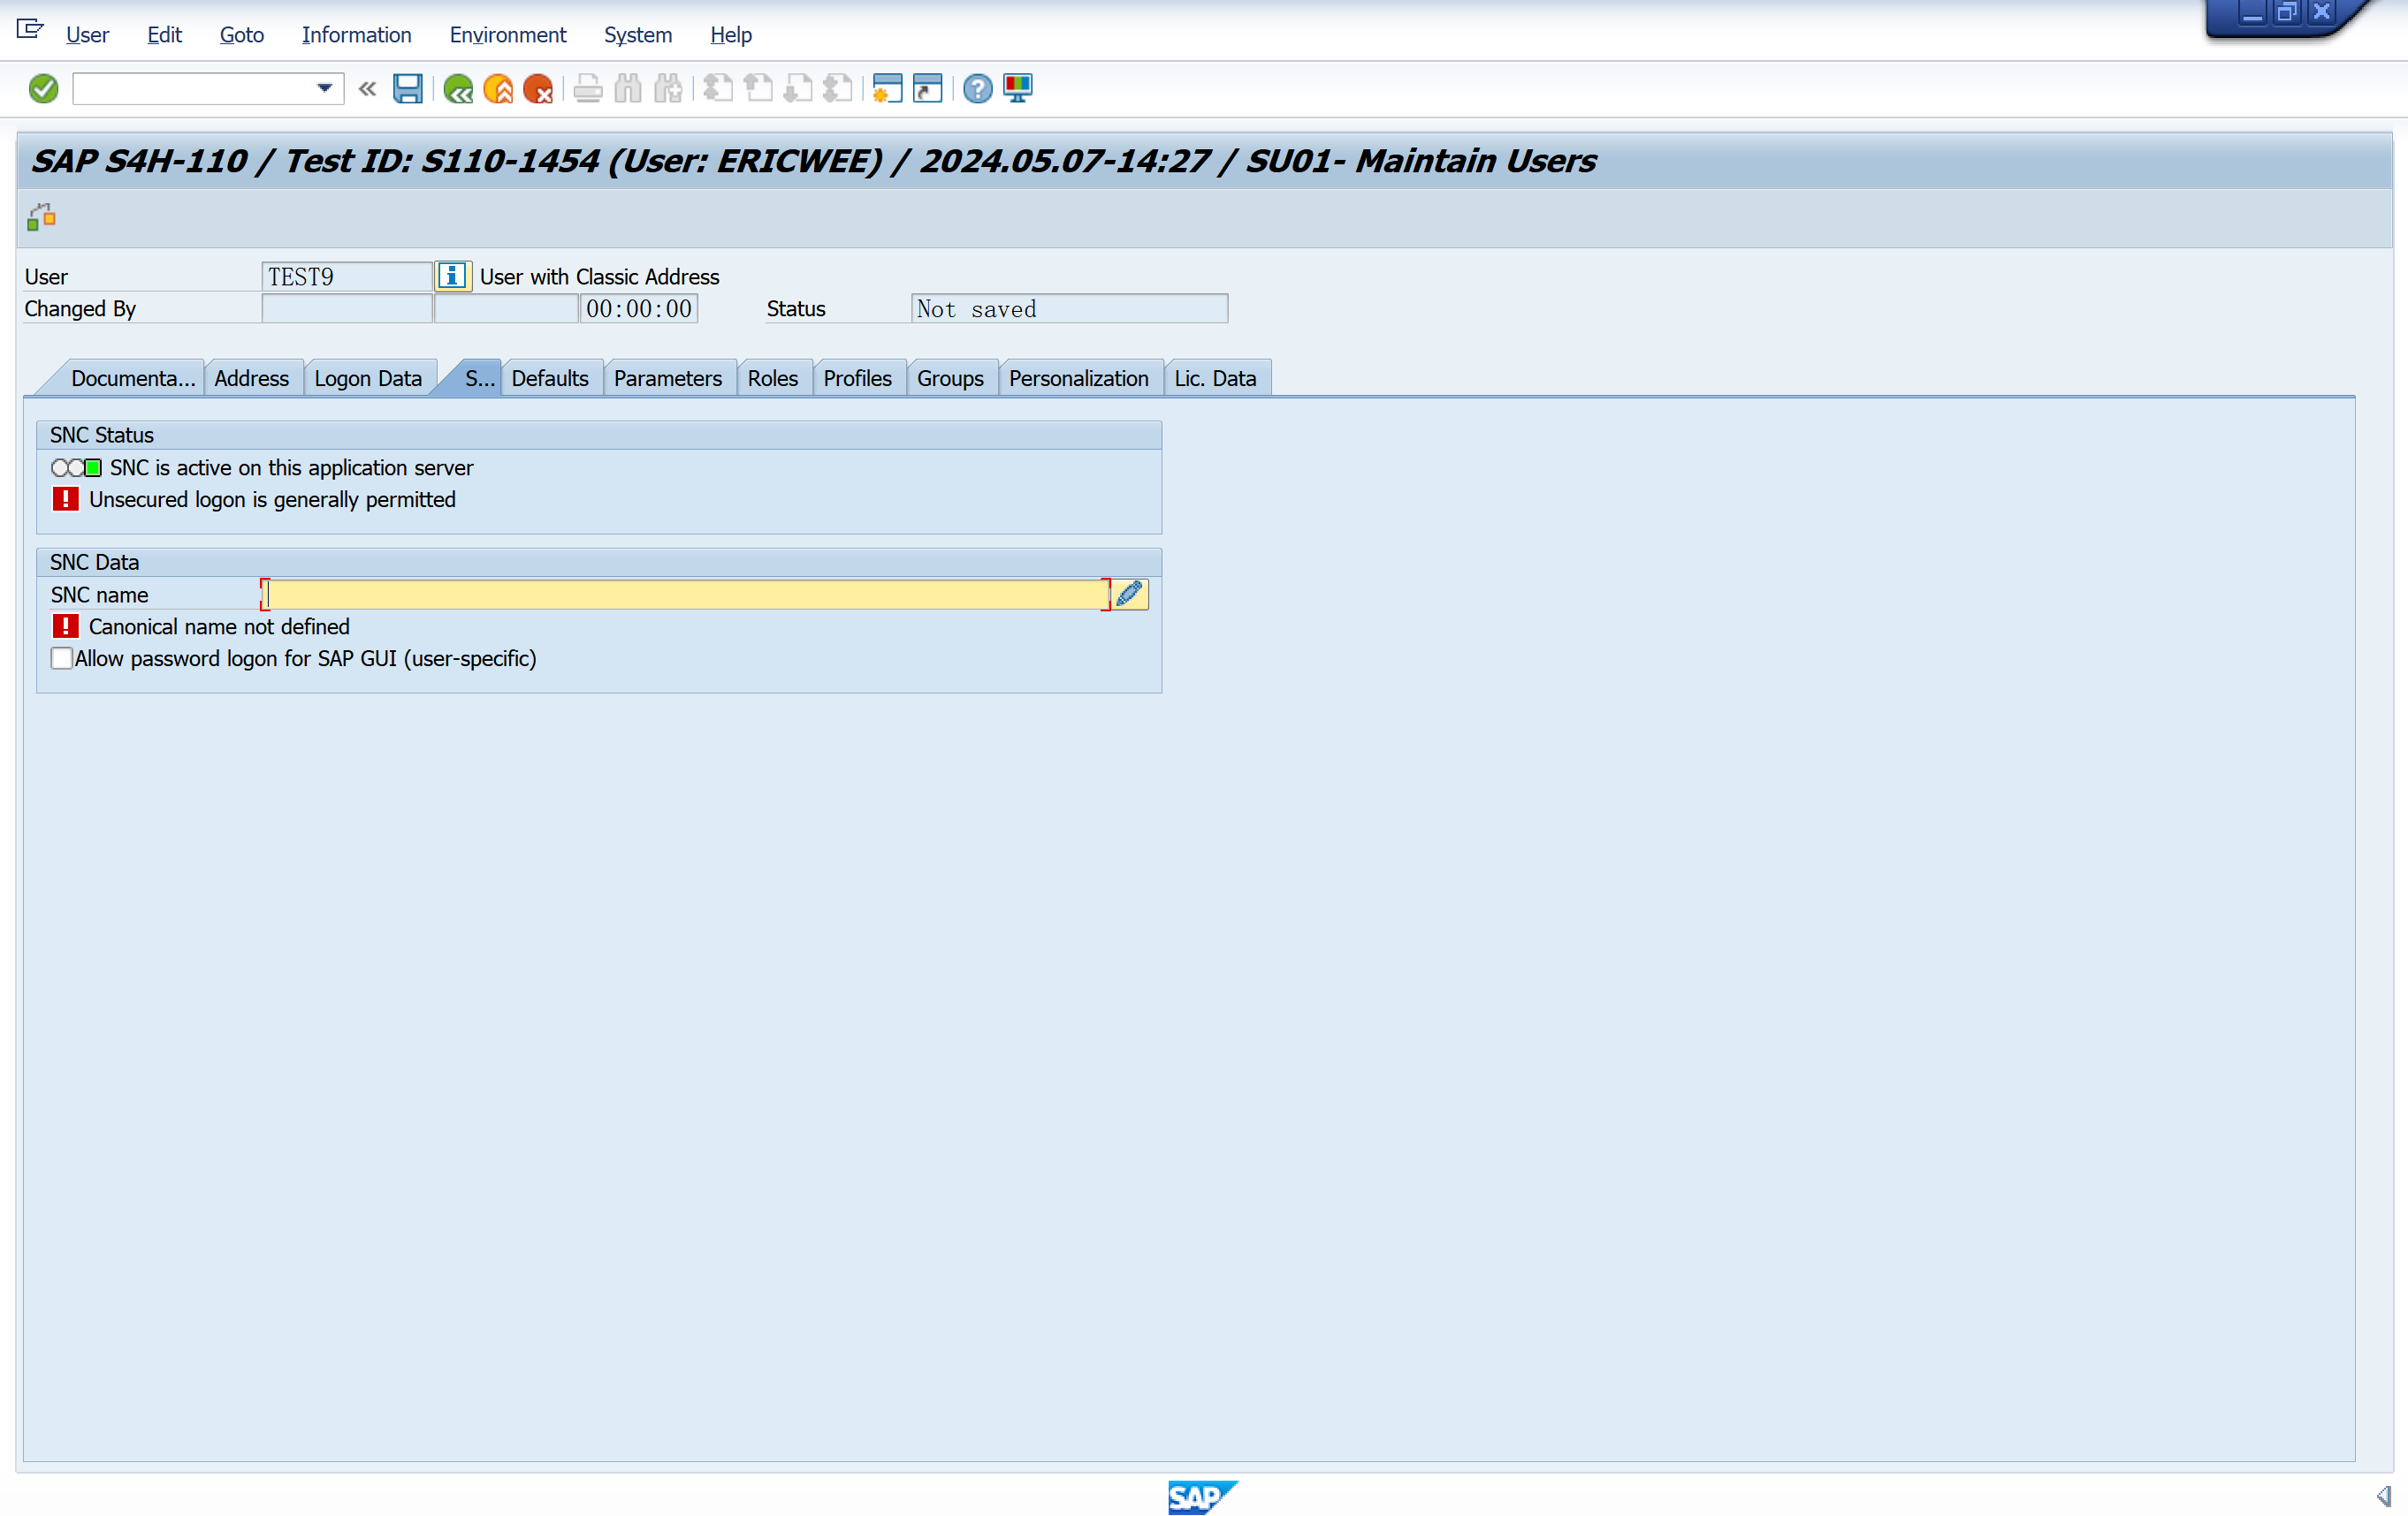Viewport: 2408px width, 1516px height.
Task: Click the orange Exit icon
Action: click(498, 89)
